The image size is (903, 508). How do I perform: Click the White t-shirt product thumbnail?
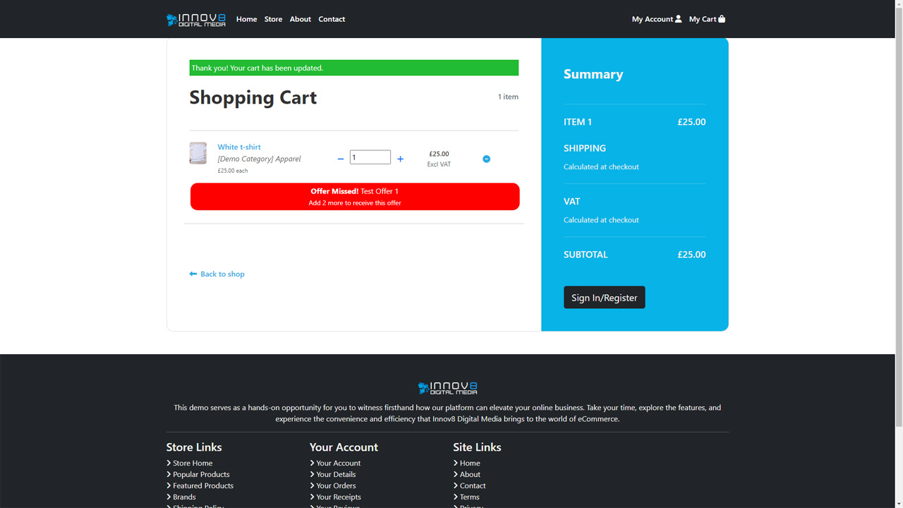(x=198, y=153)
